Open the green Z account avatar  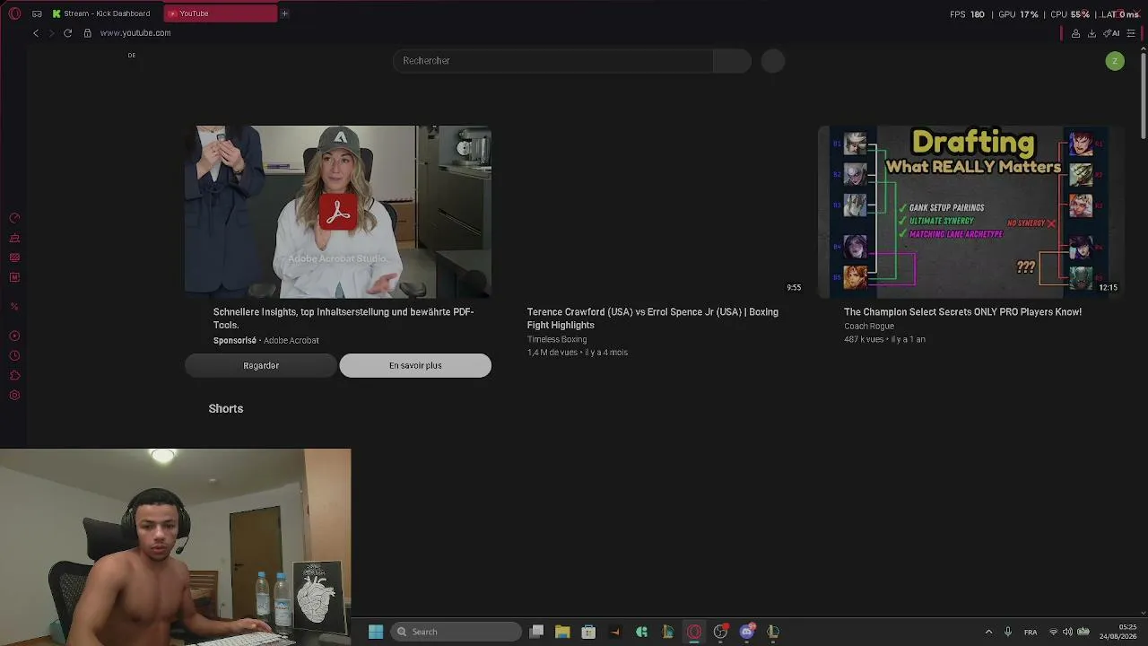1115,61
